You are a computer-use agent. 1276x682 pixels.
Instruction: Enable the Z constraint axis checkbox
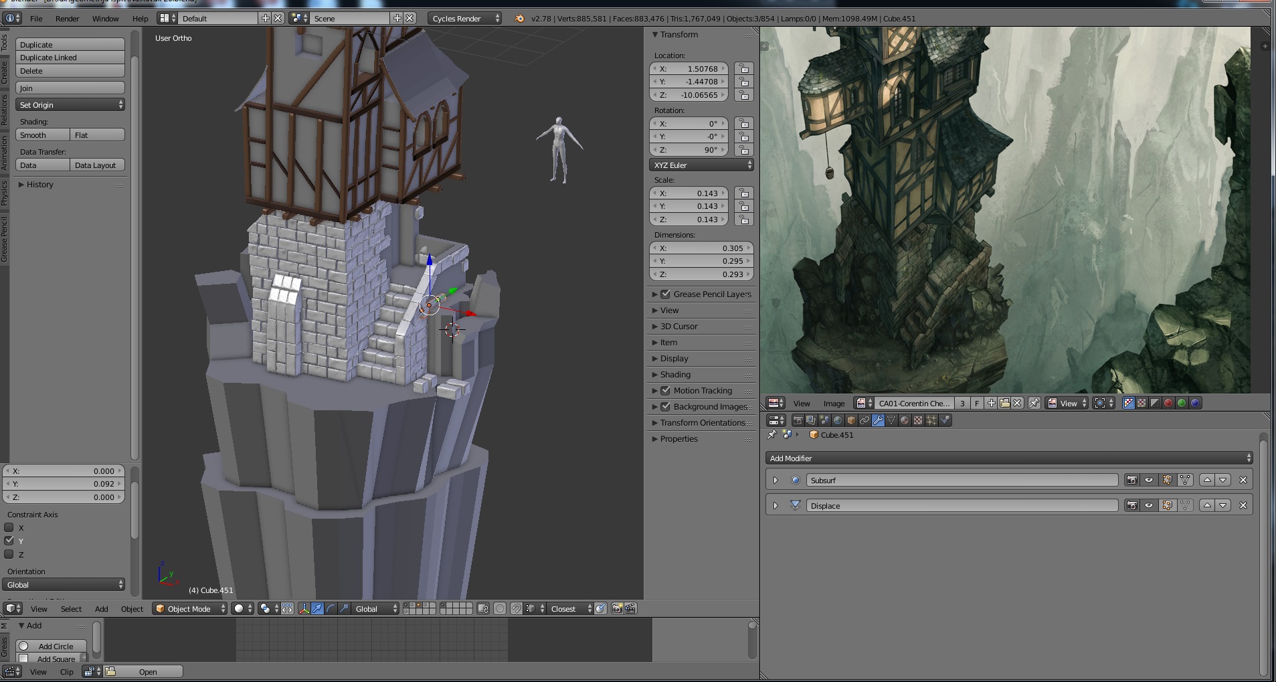(x=9, y=554)
